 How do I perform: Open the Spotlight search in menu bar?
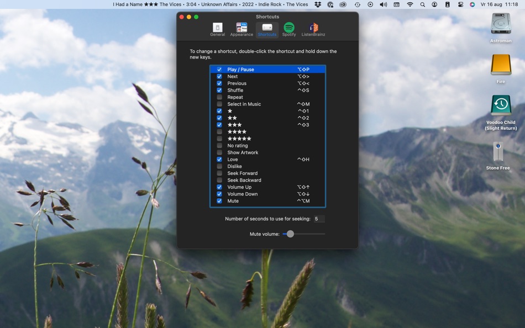(422, 4)
